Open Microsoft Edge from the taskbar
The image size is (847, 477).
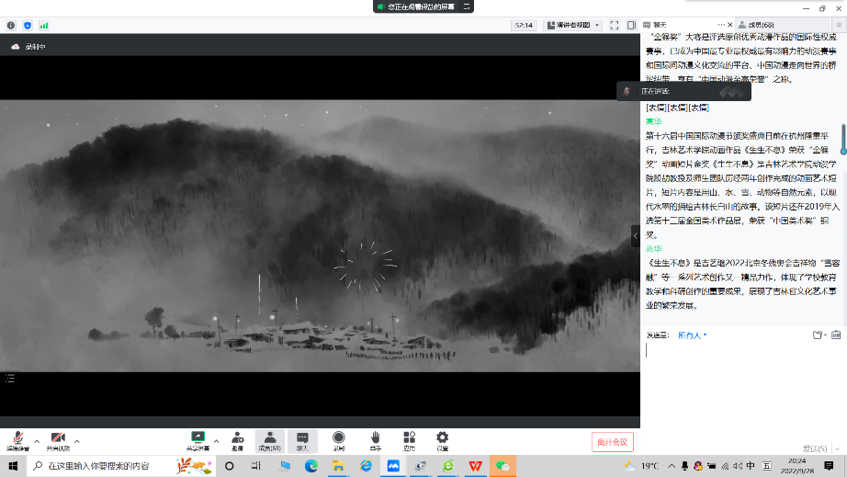click(x=311, y=466)
